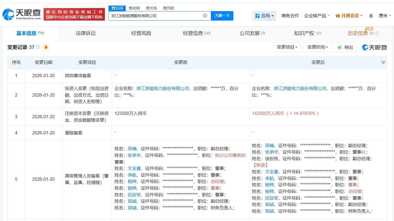Open the 变更项目 filter dropdown
The height and width of the screenshot is (221, 394).
287,47
